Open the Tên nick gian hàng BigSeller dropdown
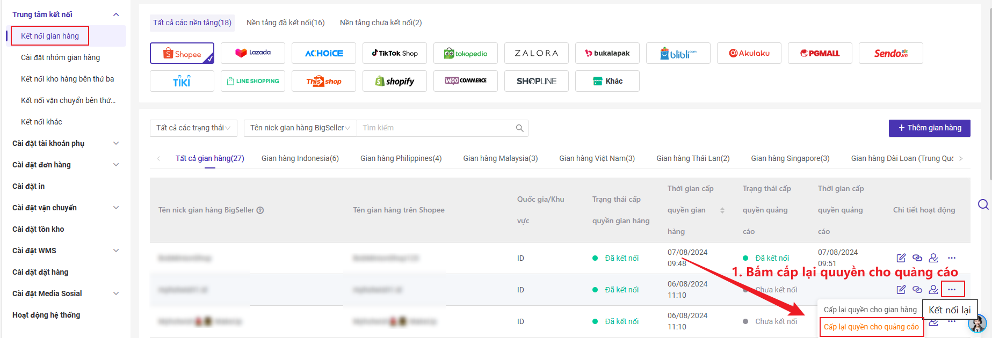The height and width of the screenshot is (338, 992). (x=300, y=128)
